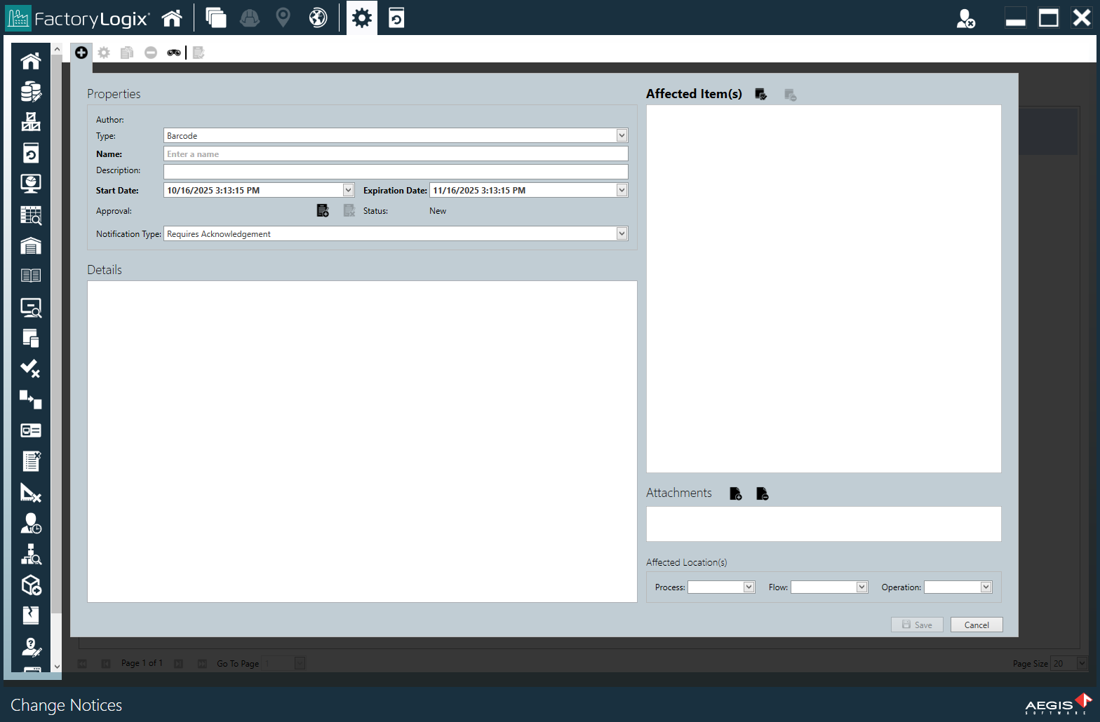Click the Name field to enter a name
Image resolution: width=1100 pixels, height=722 pixels.
[395, 154]
